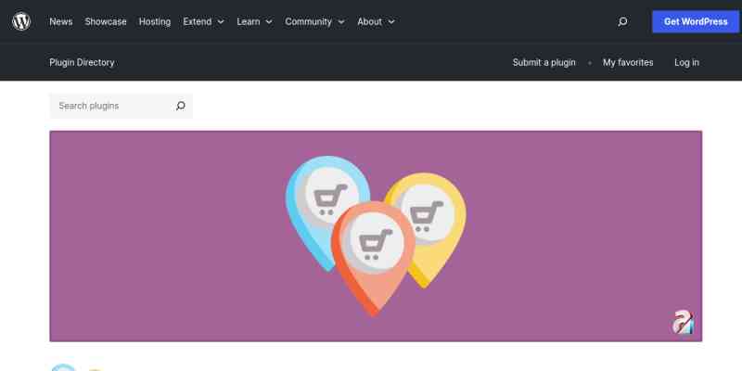This screenshot has height=371, width=742.
Task: Click the plugin author logo on banner
Action: tap(683, 322)
